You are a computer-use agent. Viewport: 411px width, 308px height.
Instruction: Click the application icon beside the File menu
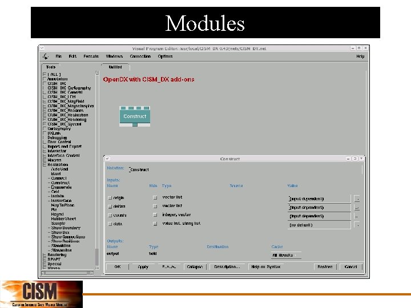pyautogui.click(x=46, y=56)
